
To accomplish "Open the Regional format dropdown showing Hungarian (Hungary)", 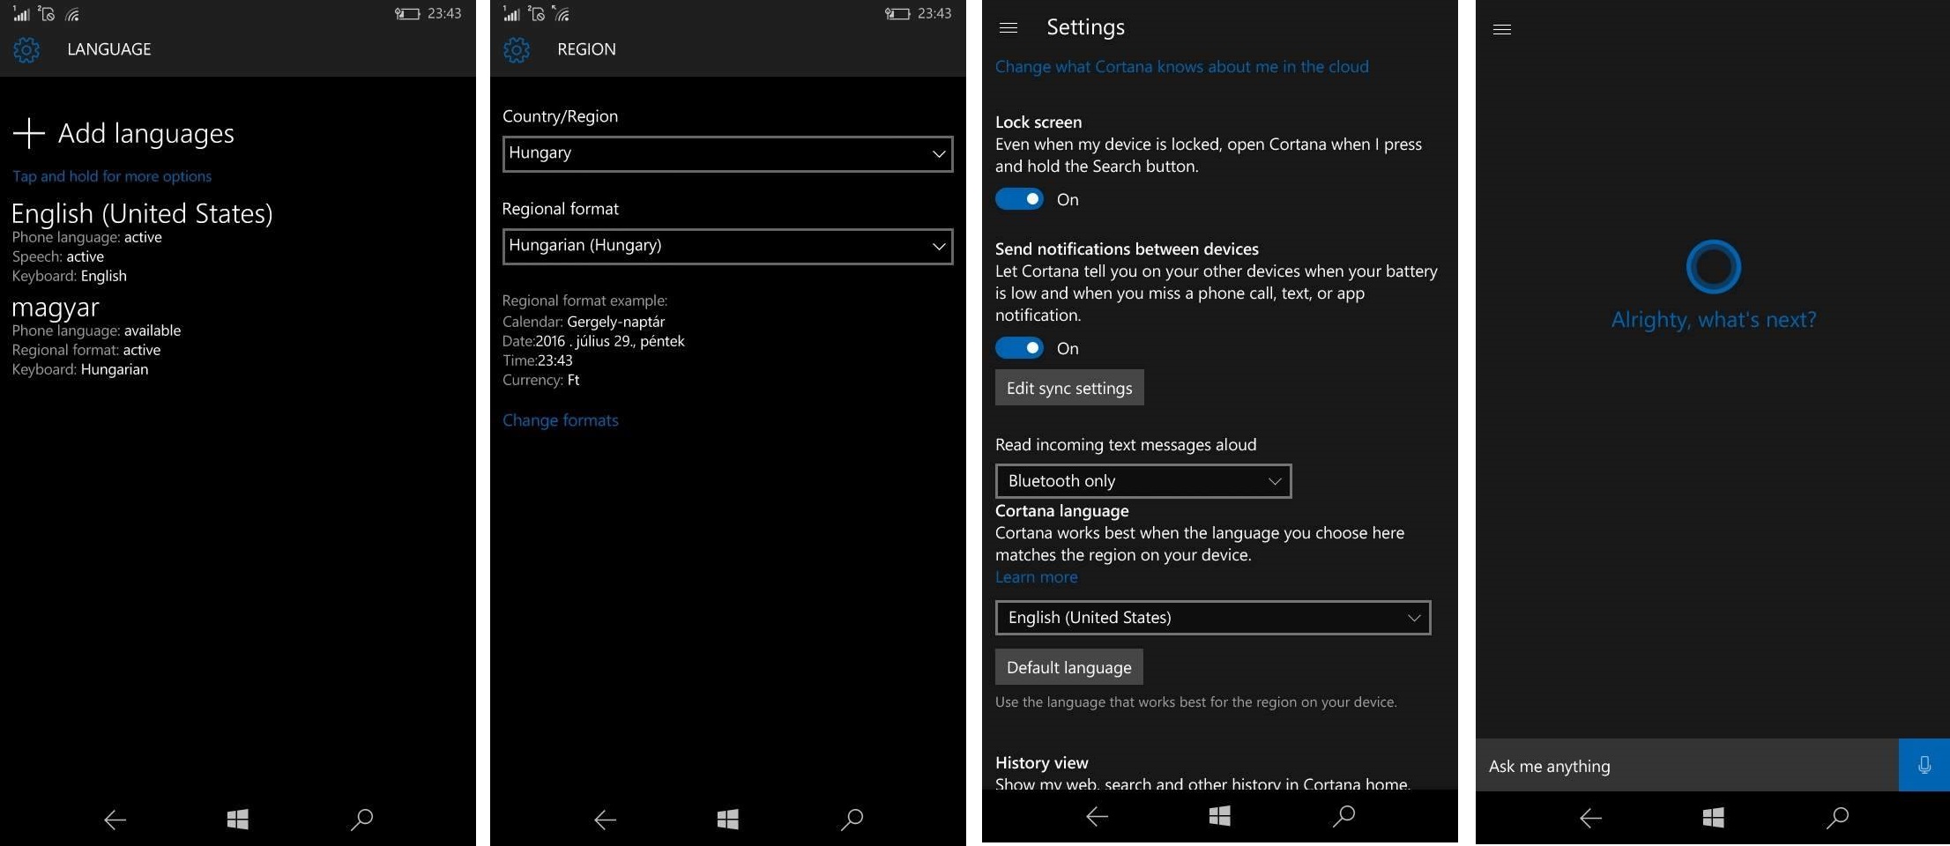I will 727,246.
